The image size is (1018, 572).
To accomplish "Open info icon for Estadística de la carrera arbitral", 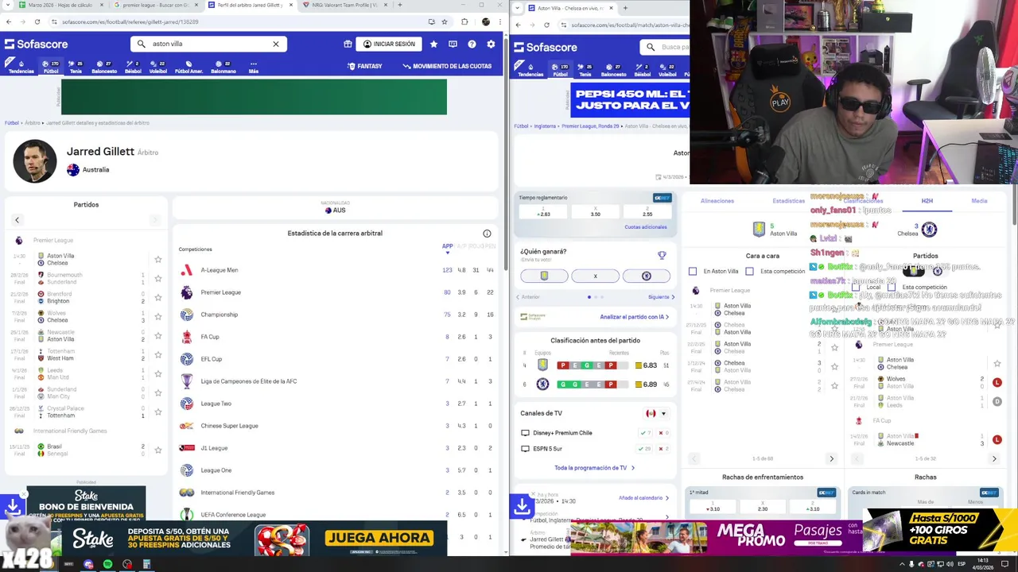I will tap(487, 234).
